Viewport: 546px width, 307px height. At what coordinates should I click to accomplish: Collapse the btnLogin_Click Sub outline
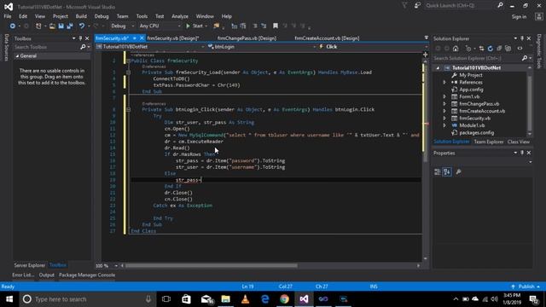tap(128, 110)
